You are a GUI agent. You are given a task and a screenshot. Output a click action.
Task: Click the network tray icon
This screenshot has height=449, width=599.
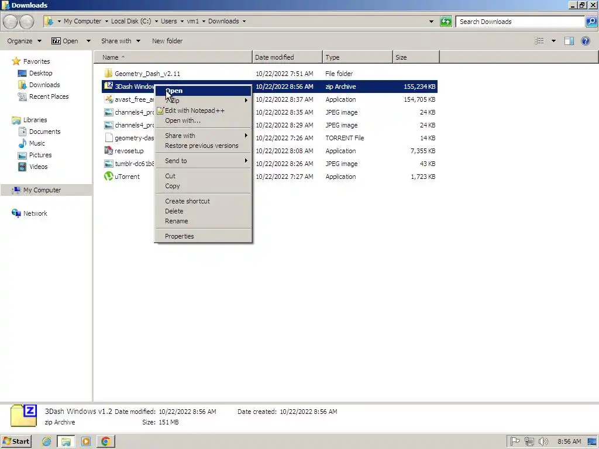point(529,441)
